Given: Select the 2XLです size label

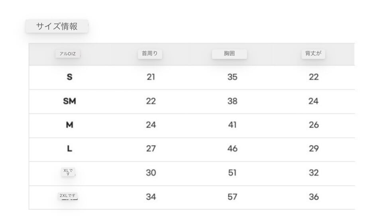Looking at the screenshot, I should click(68, 196).
